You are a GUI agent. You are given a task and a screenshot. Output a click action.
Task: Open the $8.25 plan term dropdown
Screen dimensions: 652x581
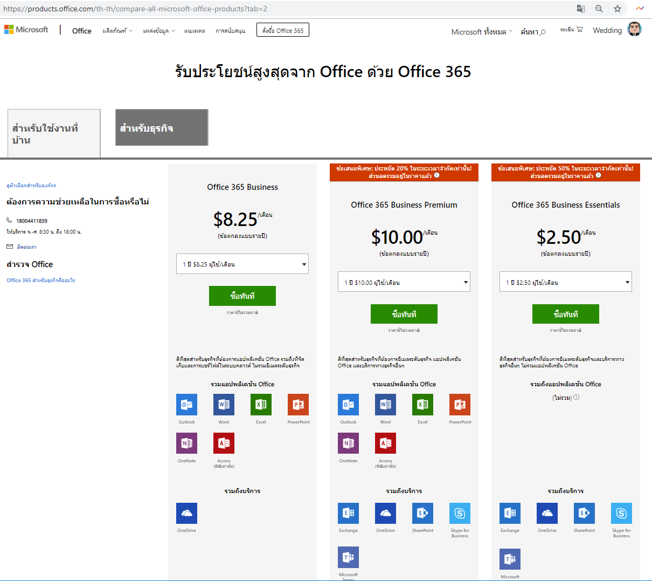[x=242, y=264]
